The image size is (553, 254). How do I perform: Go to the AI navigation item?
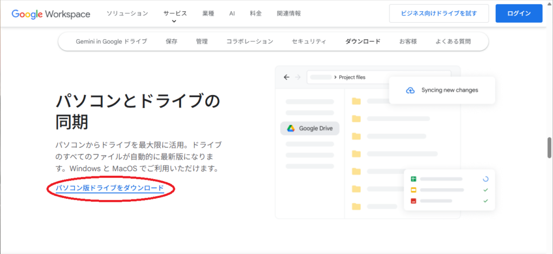point(232,13)
